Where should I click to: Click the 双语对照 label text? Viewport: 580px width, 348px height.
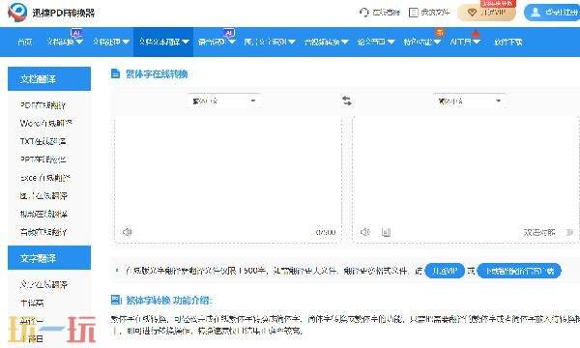click(x=539, y=232)
